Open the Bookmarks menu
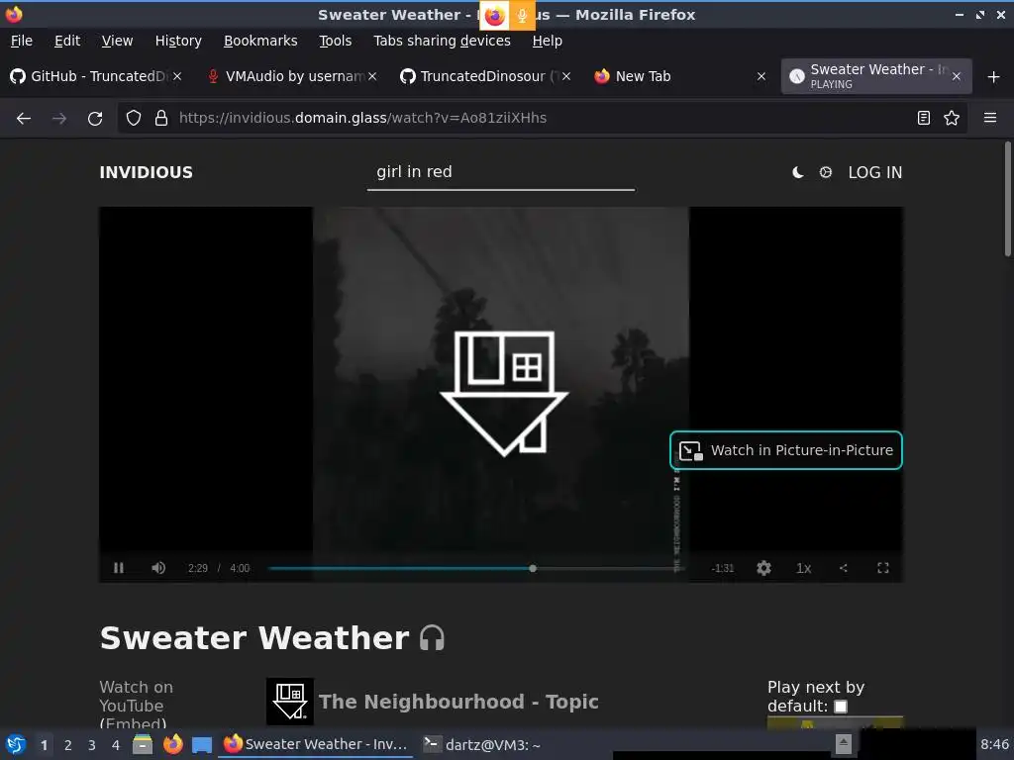1014x760 pixels. (260, 41)
